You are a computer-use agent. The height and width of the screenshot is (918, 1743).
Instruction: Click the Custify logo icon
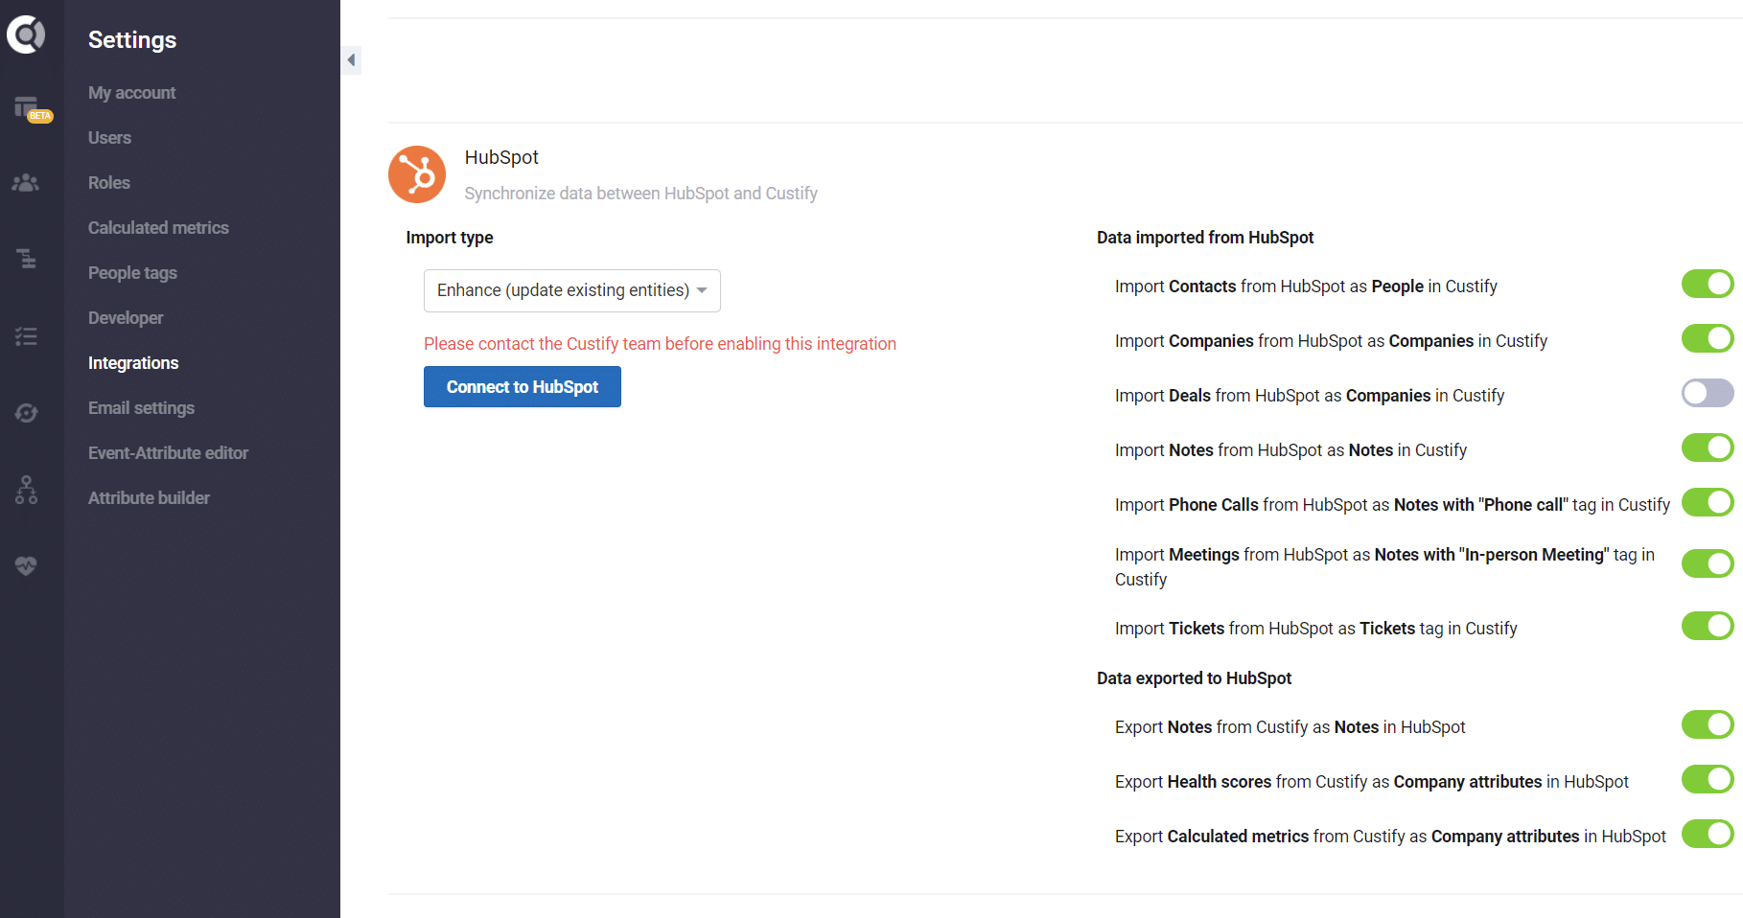[x=26, y=34]
